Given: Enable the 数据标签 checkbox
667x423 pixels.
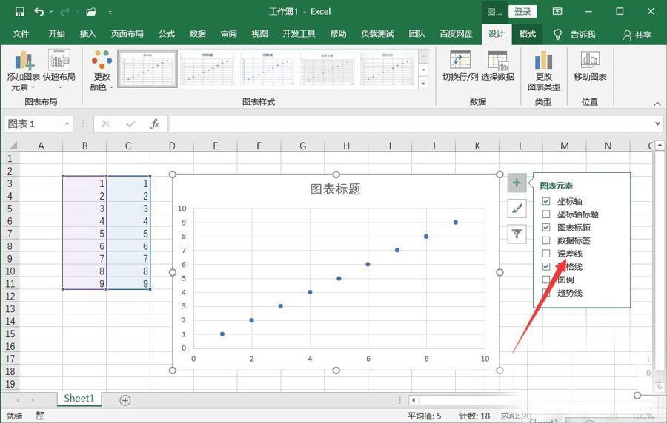Looking at the screenshot, I should [x=546, y=240].
